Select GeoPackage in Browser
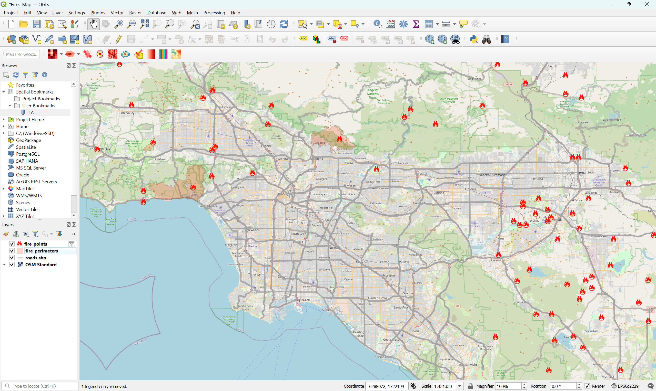The image size is (656, 391). 28,140
